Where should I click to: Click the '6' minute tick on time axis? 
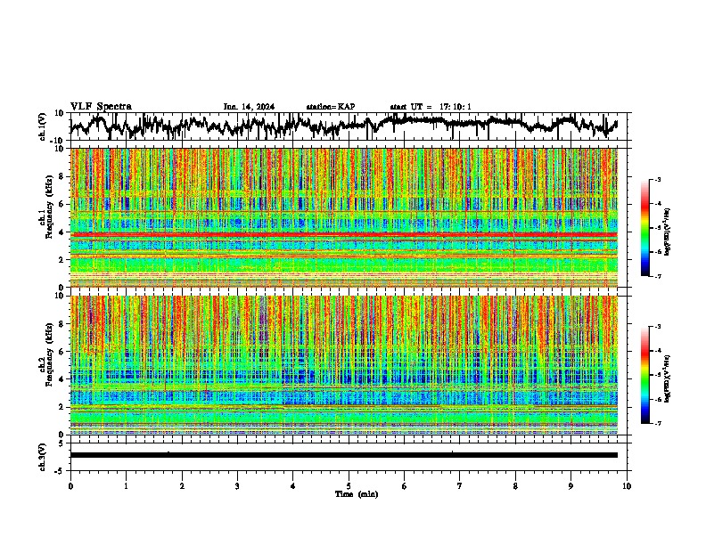click(405, 486)
